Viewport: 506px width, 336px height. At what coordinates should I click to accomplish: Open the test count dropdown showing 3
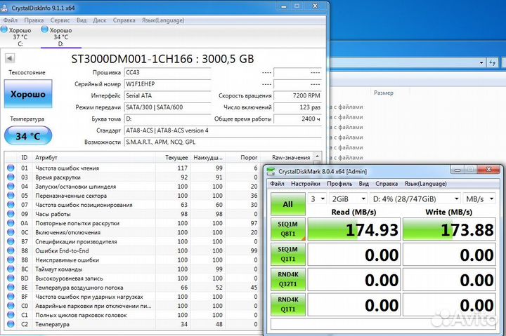pos(317,199)
